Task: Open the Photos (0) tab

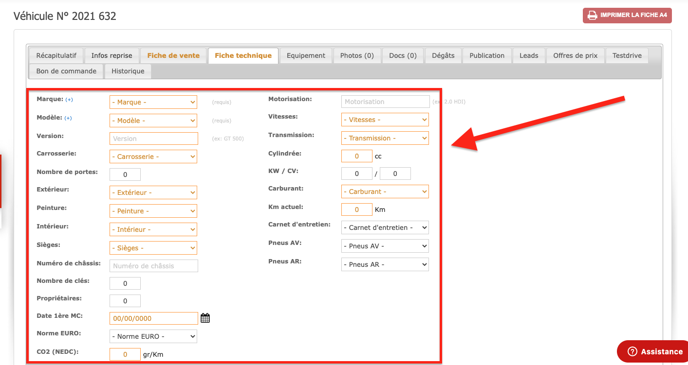Action: click(357, 55)
